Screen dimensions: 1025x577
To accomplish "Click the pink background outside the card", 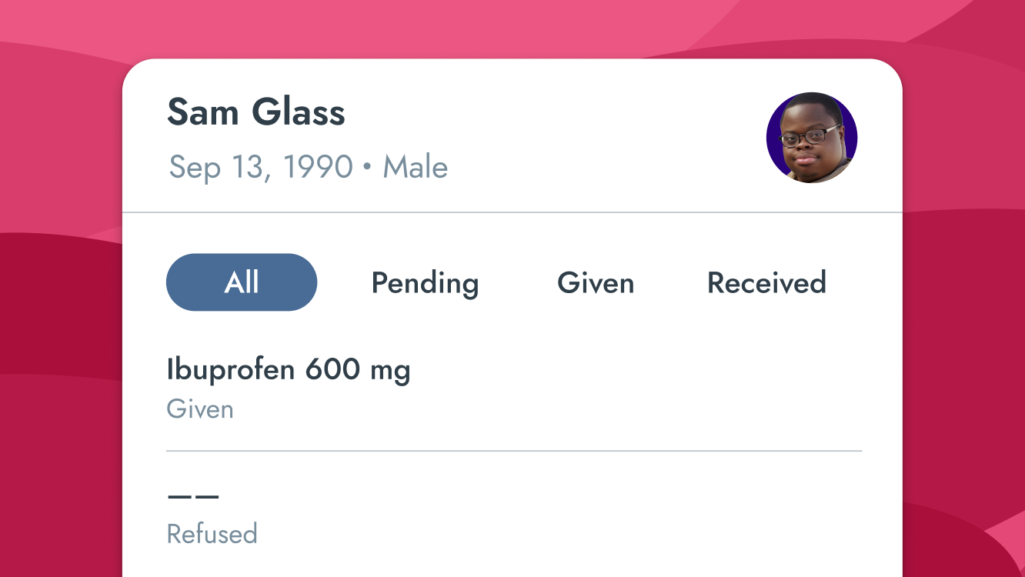I will click(x=62, y=308).
